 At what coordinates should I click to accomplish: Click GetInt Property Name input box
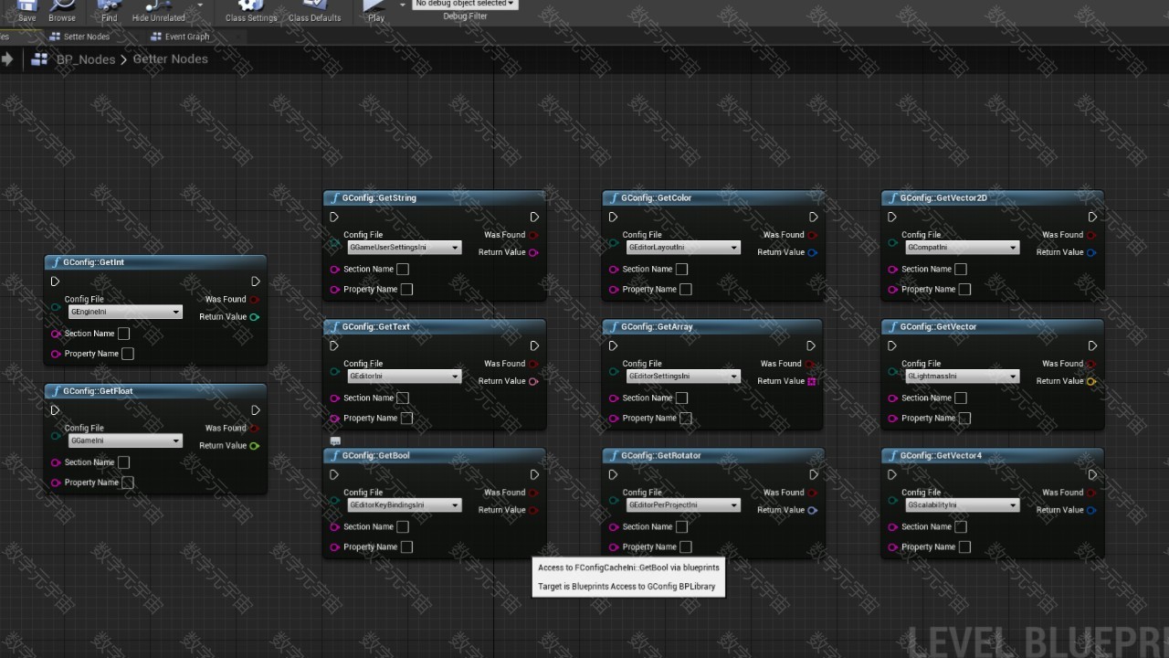128,354
